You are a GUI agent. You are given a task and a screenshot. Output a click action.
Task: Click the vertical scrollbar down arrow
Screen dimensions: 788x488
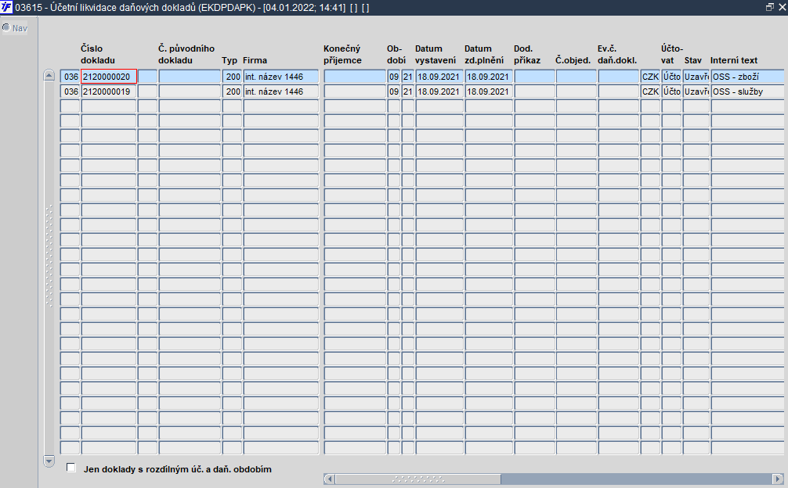[49, 460]
